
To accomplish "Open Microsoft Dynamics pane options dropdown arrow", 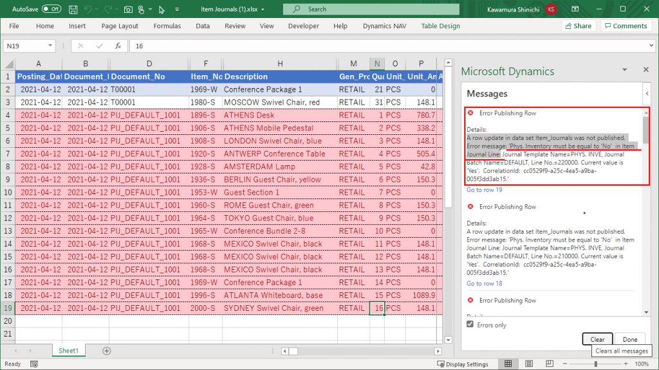I will pyautogui.click(x=624, y=69).
